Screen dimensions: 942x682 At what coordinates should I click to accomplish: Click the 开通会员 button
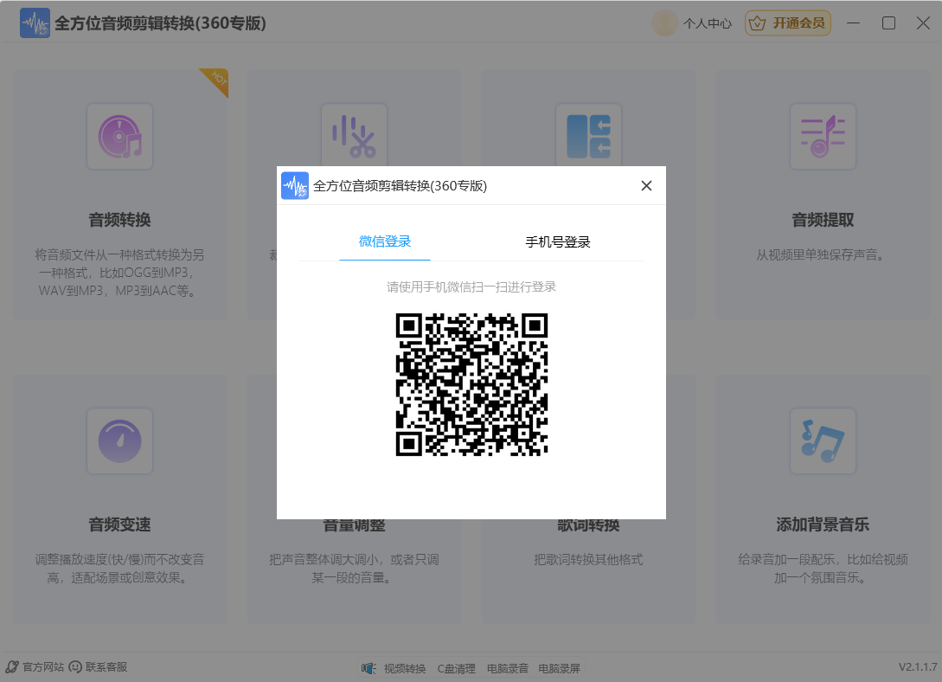pyautogui.click(x=788, y=23)
